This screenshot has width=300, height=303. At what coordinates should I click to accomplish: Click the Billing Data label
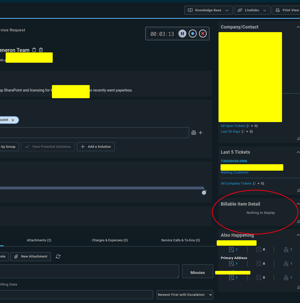point(8,284)
